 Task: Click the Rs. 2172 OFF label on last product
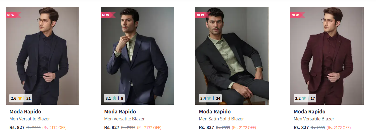pos(339,128)
